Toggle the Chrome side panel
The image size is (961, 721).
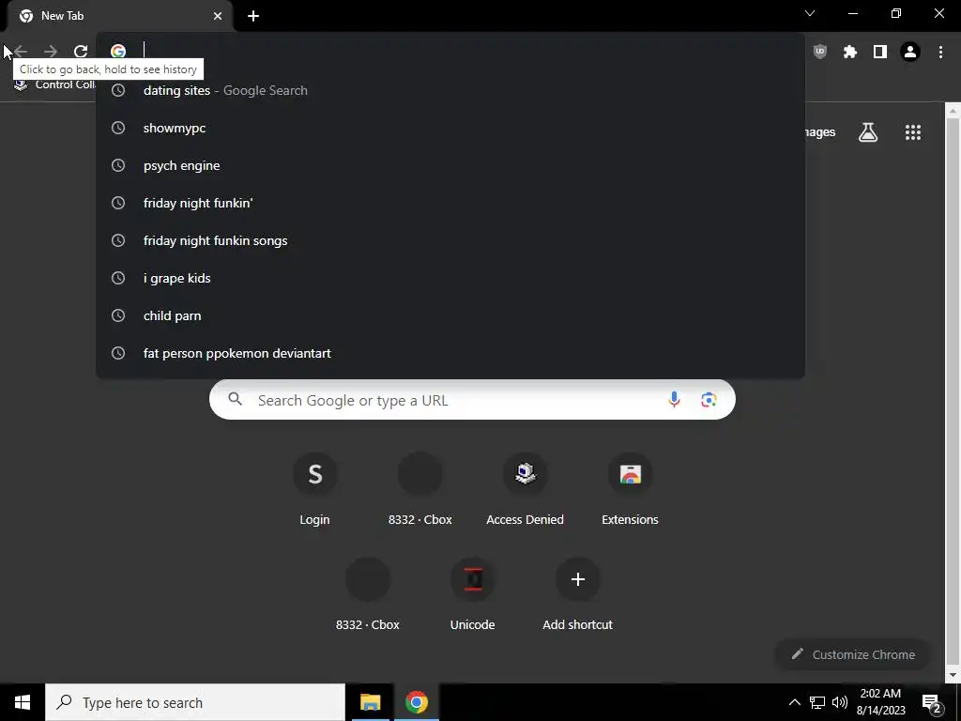pos(880,53)
